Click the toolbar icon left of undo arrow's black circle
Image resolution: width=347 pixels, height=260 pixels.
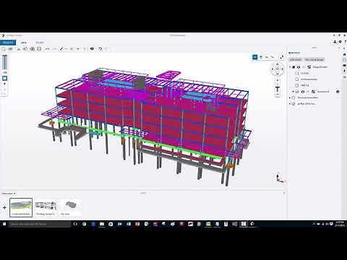tap(85, 49)
